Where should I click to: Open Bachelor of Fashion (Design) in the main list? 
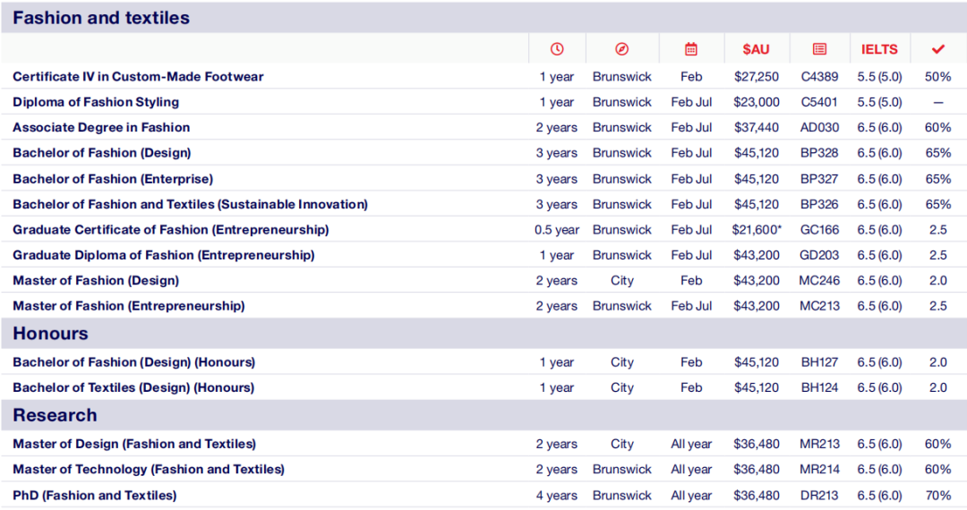pyautogui.click(x=102, y=153)
